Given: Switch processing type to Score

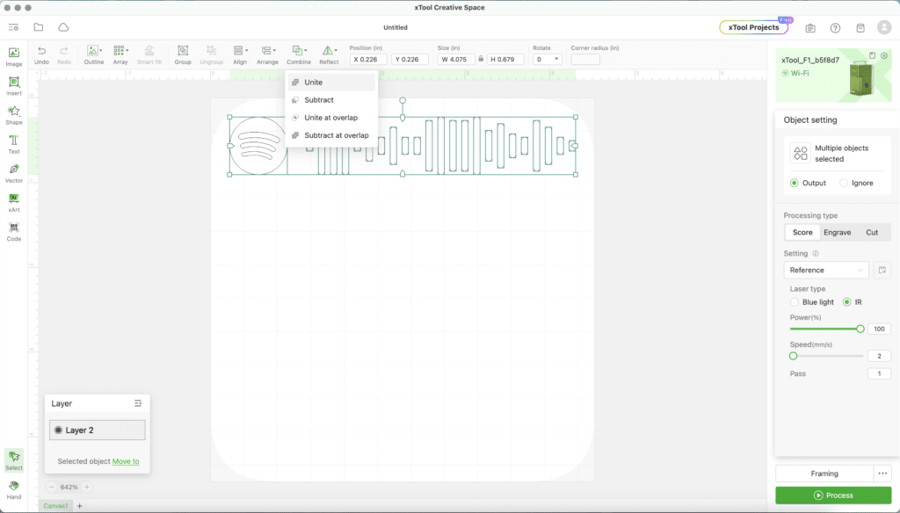Looking at the screenshot, I should coord(802,233).
